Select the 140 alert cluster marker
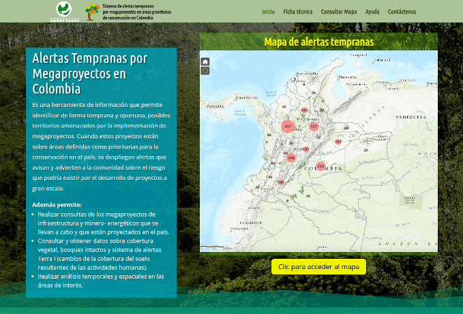The width and height of the screenshot is (463, 314). coord(304,110)
